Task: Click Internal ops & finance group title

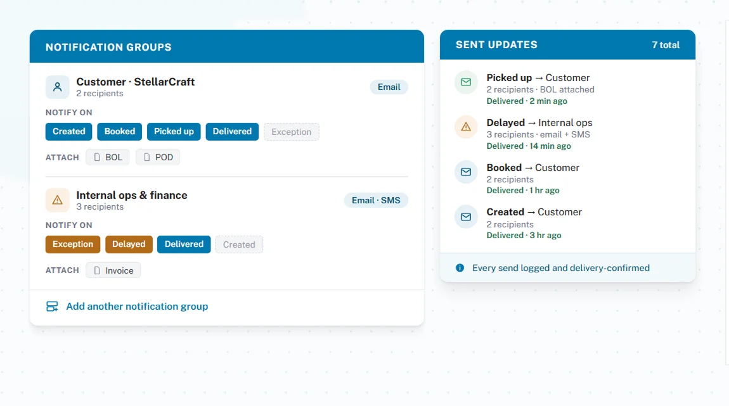Action: click(132, 195)
